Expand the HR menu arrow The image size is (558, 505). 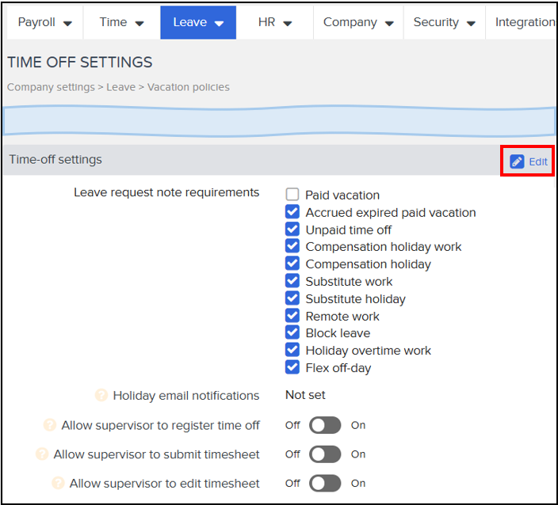point(288,24)
